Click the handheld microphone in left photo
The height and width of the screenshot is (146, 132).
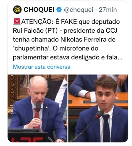click(x=38, y=107)
